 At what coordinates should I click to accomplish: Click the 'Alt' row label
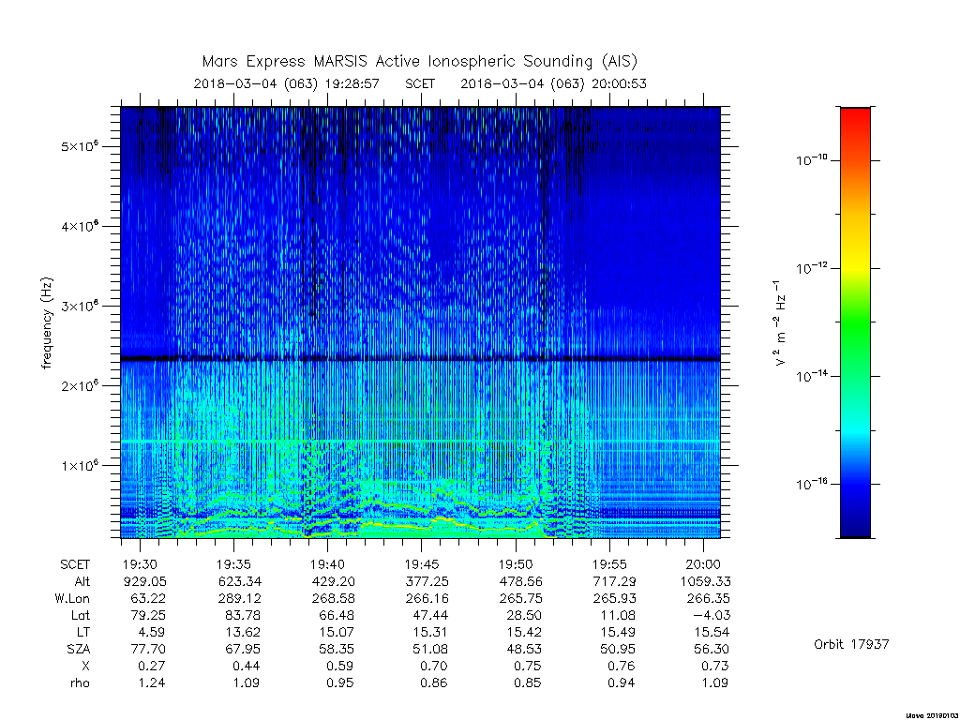click(x=82, y=581)
